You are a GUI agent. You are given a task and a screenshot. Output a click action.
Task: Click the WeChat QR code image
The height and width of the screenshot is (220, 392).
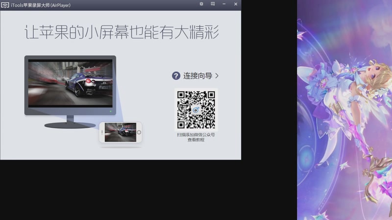(196, 110)
